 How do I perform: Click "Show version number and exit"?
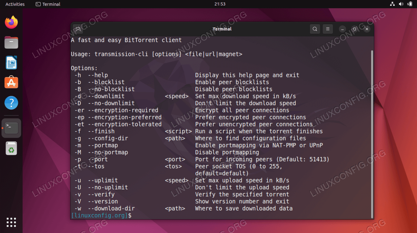(x=242, y=201)
